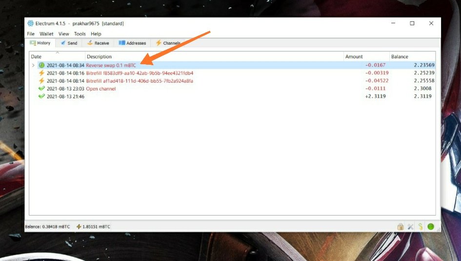The height and width of the screenshot is (261, 461).
Task: Click the Description column header
Action: pos(214,56)
